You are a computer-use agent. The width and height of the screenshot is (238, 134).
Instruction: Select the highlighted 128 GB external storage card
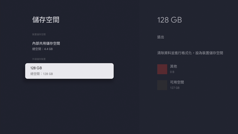(x=69, y=71)
